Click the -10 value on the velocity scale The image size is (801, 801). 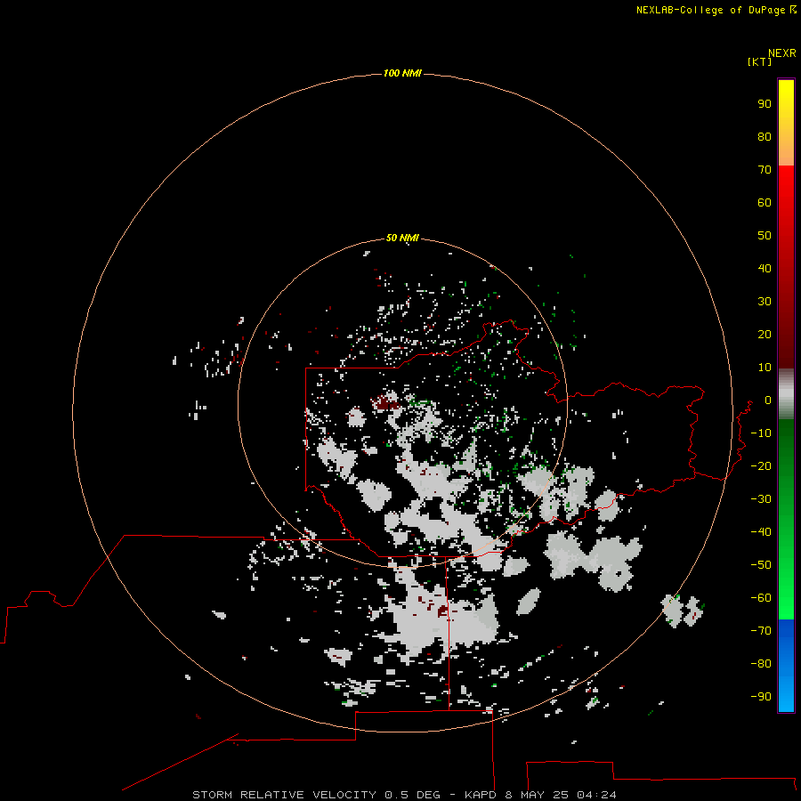coord(761,433)
